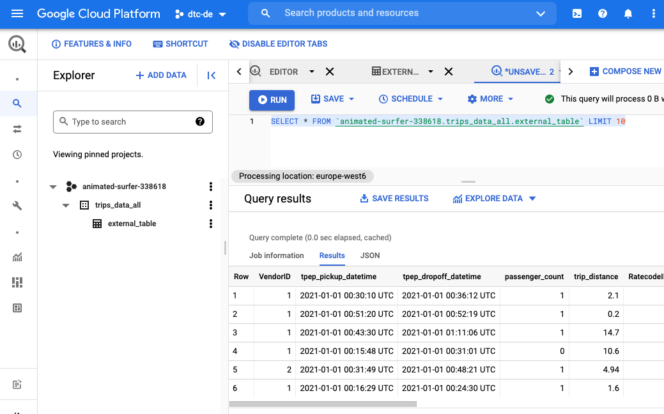664x414 pixels.
Task: Open actions menu for animated-surfer-338618
Action: pyautogui.click(x=210, y=187)
